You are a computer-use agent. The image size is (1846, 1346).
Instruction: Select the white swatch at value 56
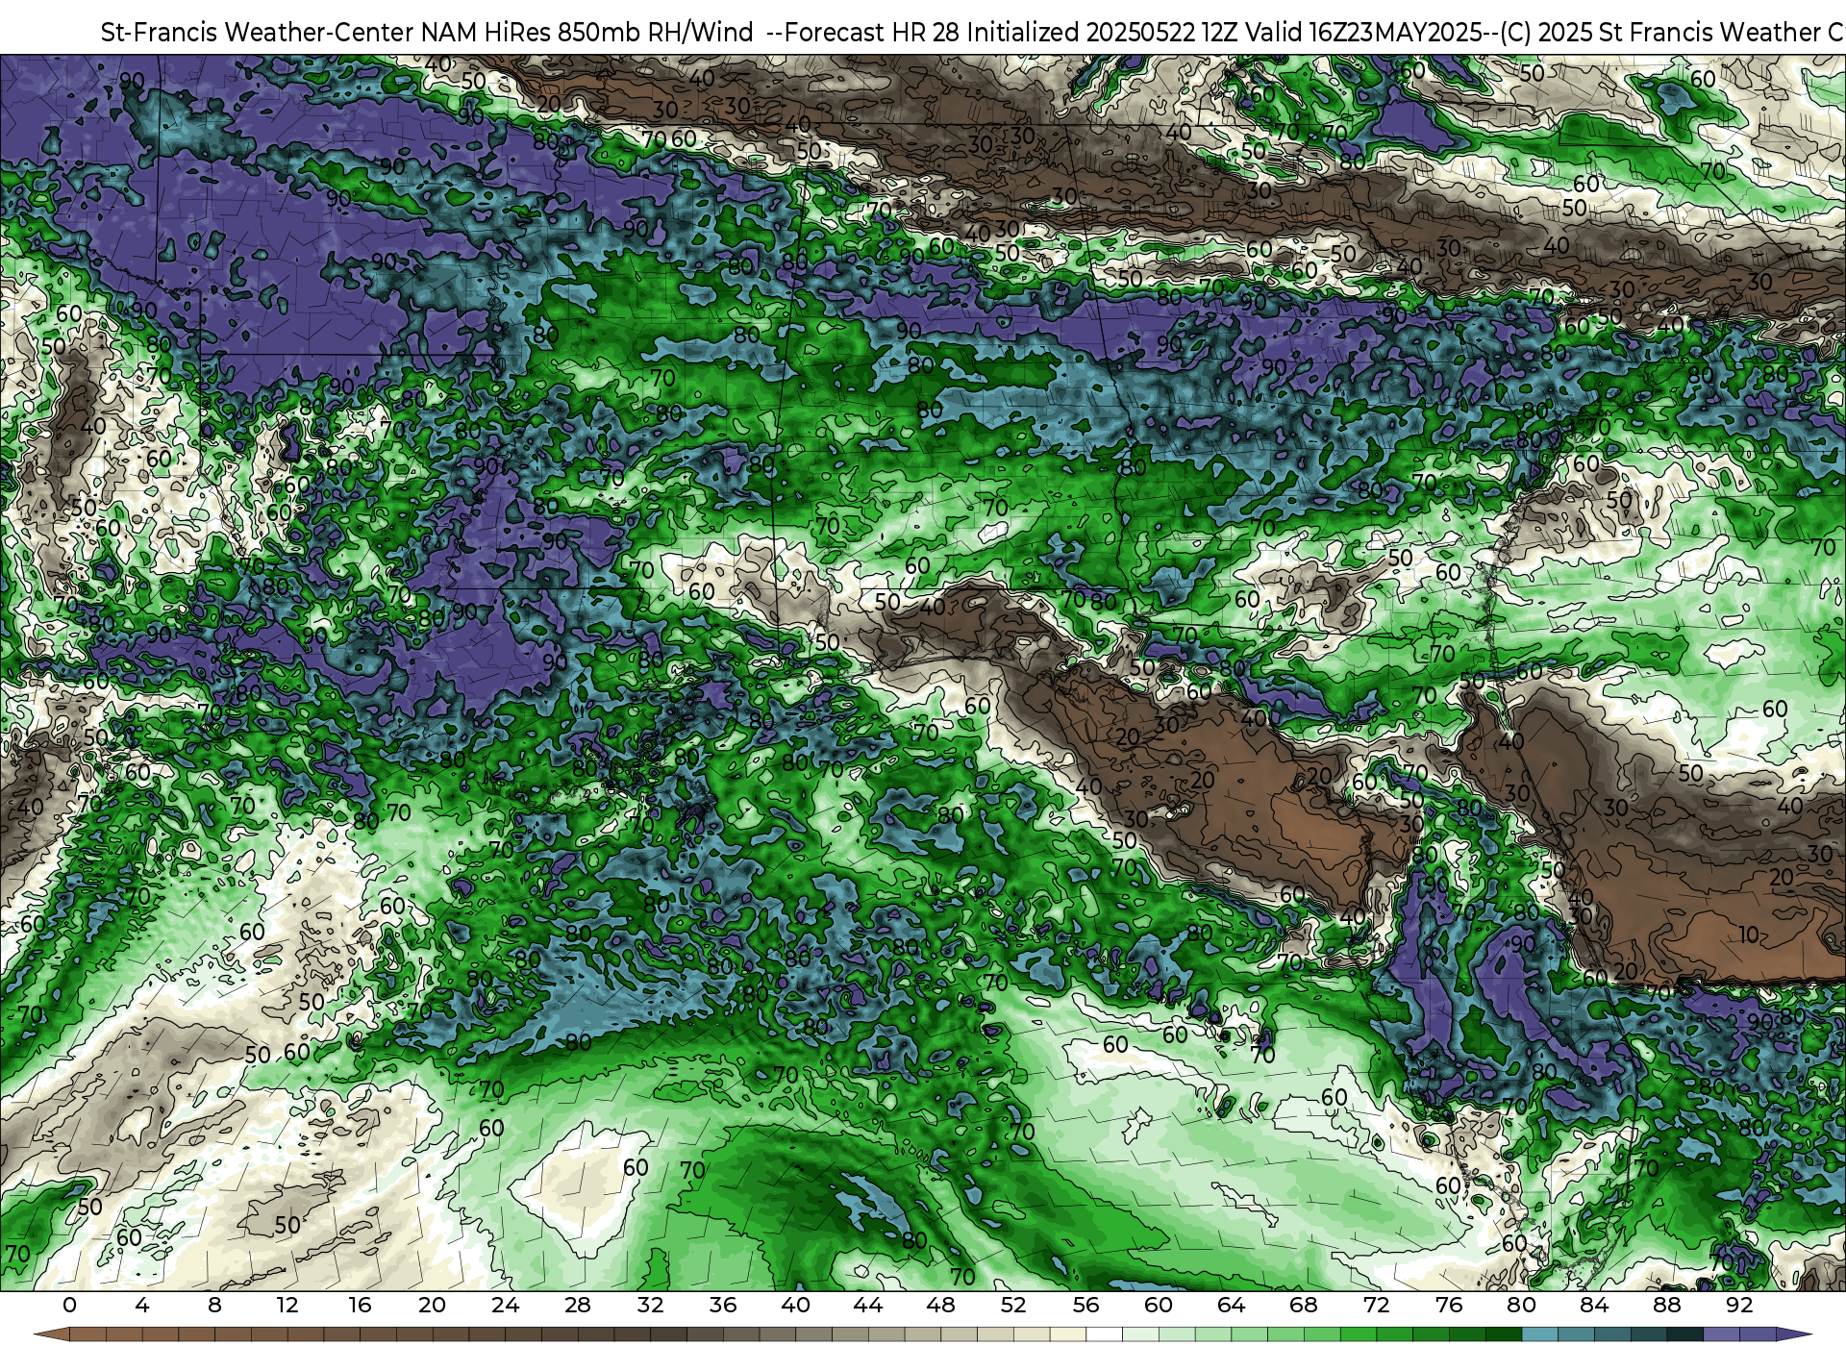point(1104,1334)
